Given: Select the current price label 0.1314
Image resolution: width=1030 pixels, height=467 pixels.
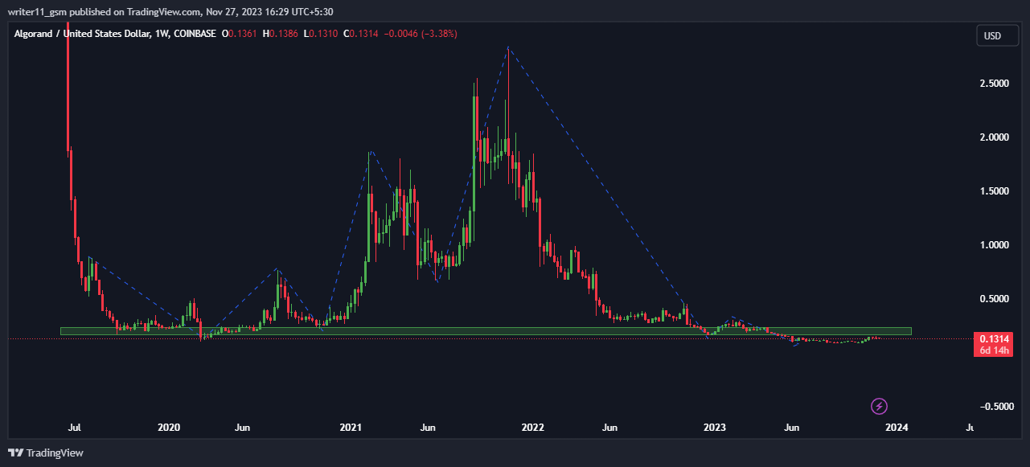Looking at the screenshot, I should (x=995, y=338).
